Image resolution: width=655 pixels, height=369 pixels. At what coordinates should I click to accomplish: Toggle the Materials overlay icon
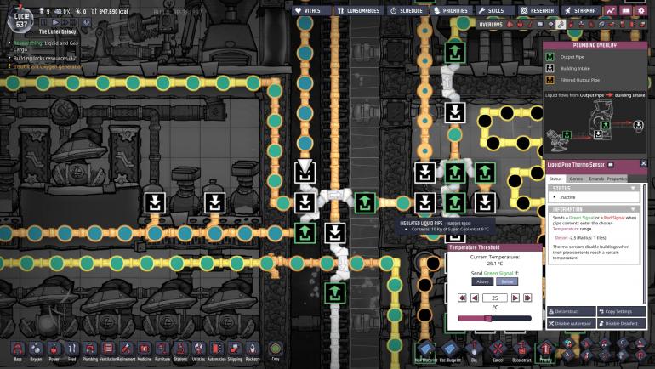(x=540, y=24)
